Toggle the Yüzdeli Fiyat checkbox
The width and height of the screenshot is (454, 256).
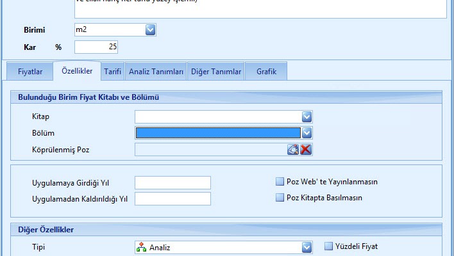point(329,246)
